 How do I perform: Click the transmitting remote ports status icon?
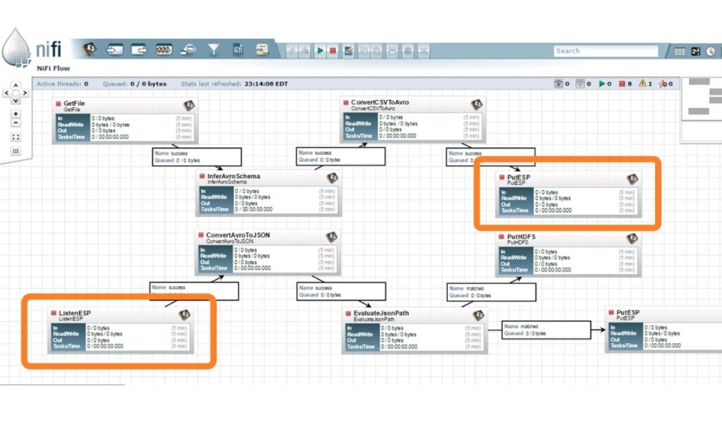point(558,84)
